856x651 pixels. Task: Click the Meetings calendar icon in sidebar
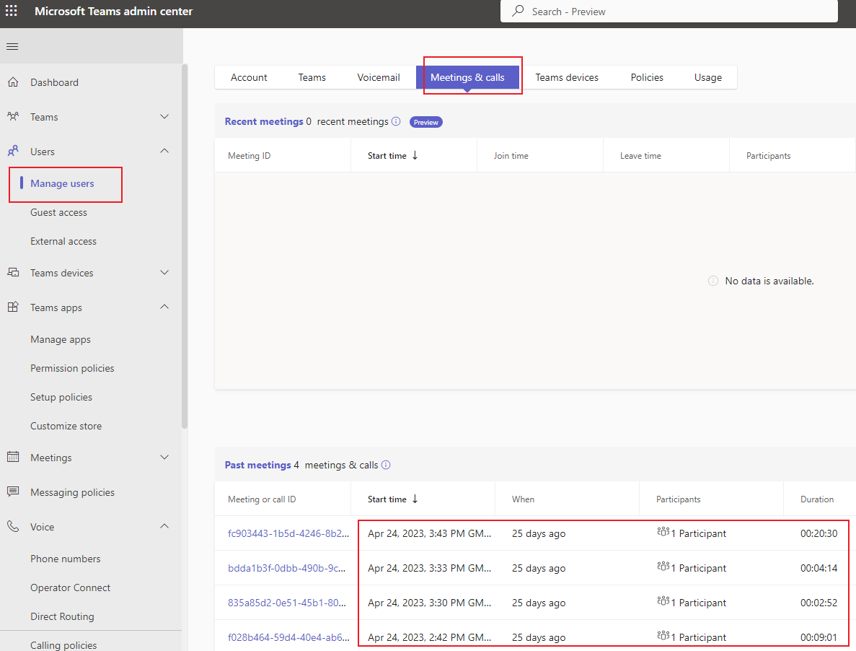[x=13, y=457]
